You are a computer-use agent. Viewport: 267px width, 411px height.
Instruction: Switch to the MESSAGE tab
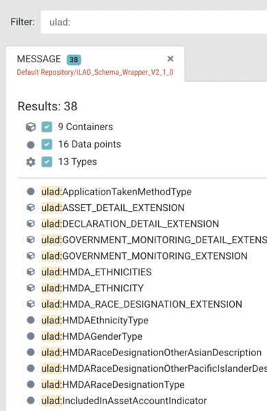click(x=39, y=59)
